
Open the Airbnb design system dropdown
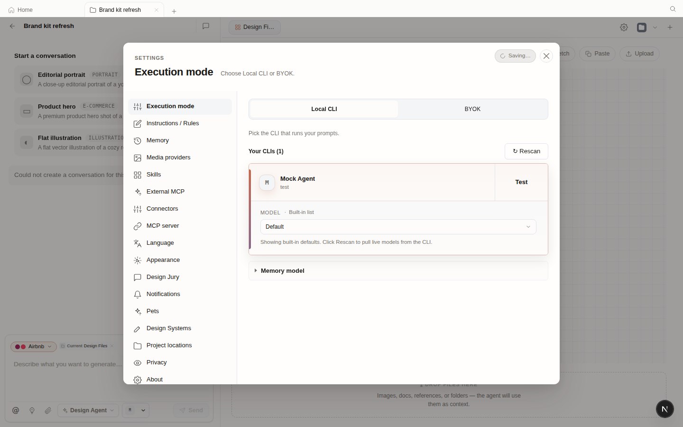(33, 347)
